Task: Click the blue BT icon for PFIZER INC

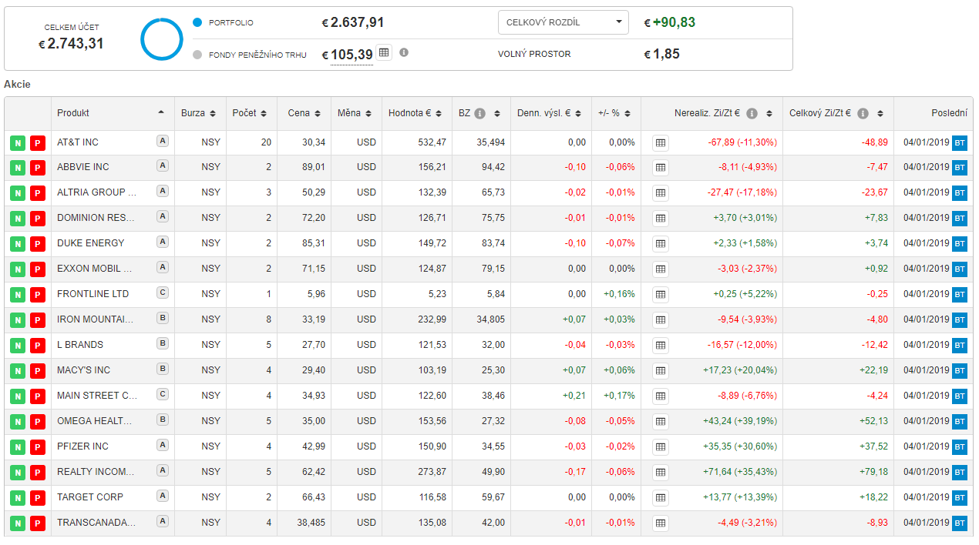Action: 960,447
